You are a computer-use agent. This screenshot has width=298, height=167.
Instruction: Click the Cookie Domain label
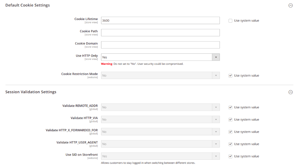coord(86,44)
